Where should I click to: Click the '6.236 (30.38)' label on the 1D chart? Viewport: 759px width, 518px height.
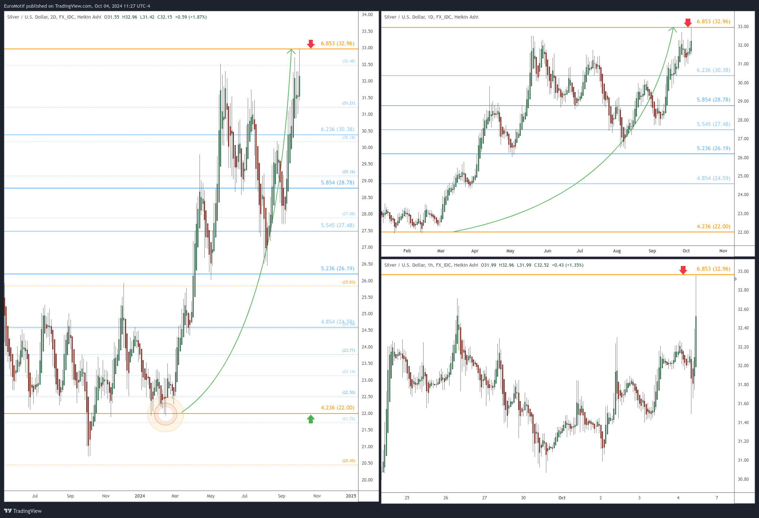(x=713, y=70)
